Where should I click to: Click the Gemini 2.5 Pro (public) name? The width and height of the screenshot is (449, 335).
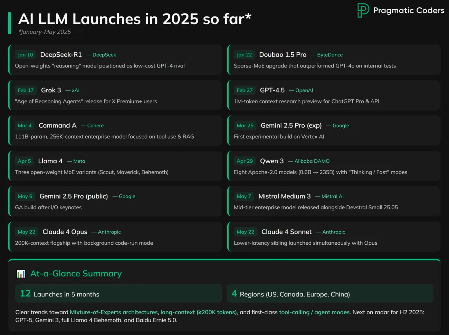(74, 196)
